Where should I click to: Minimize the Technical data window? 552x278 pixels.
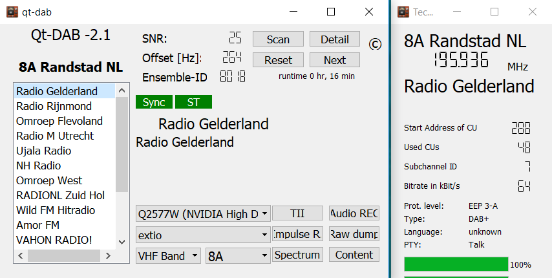tap(457, 12)
